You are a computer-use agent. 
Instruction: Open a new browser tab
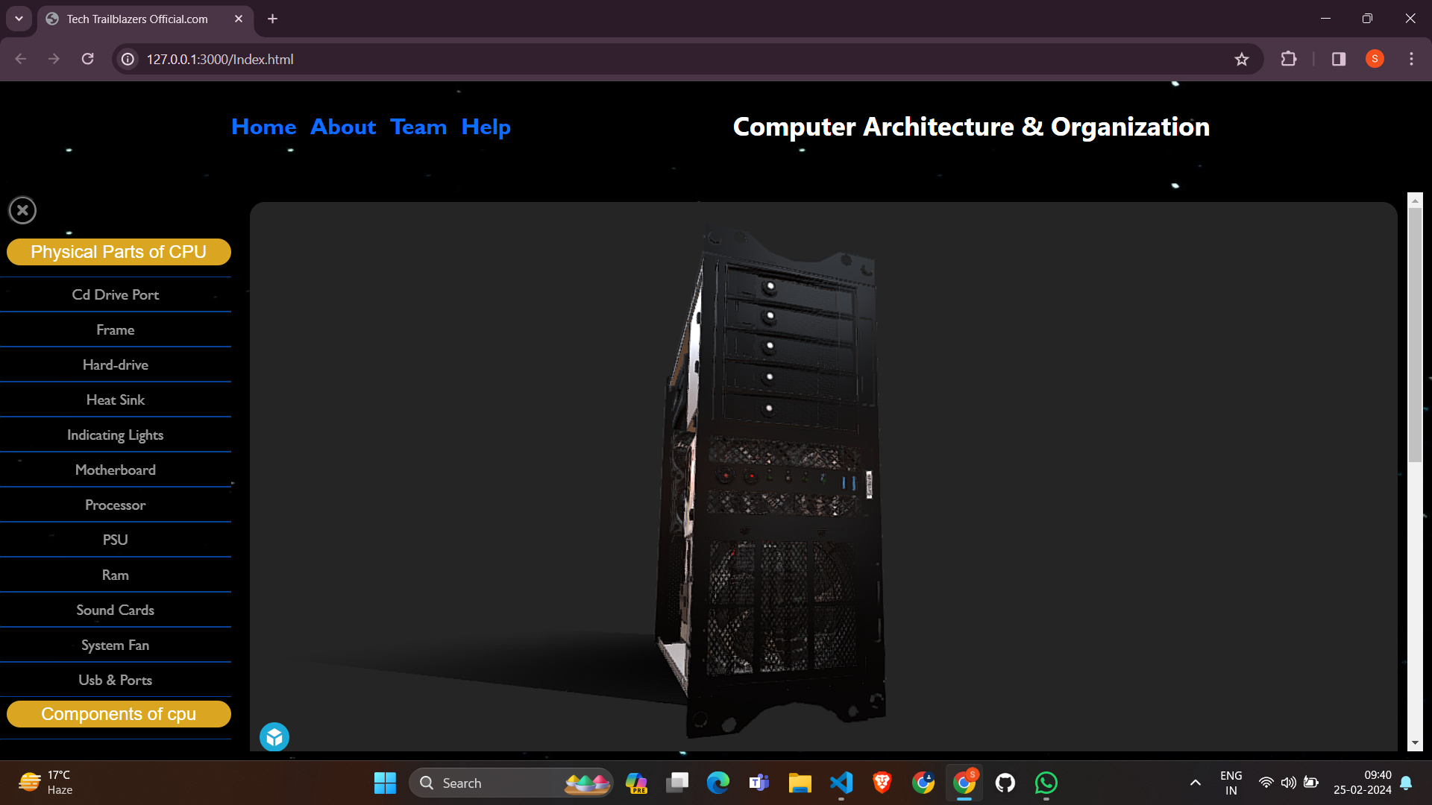pos(272,19)
